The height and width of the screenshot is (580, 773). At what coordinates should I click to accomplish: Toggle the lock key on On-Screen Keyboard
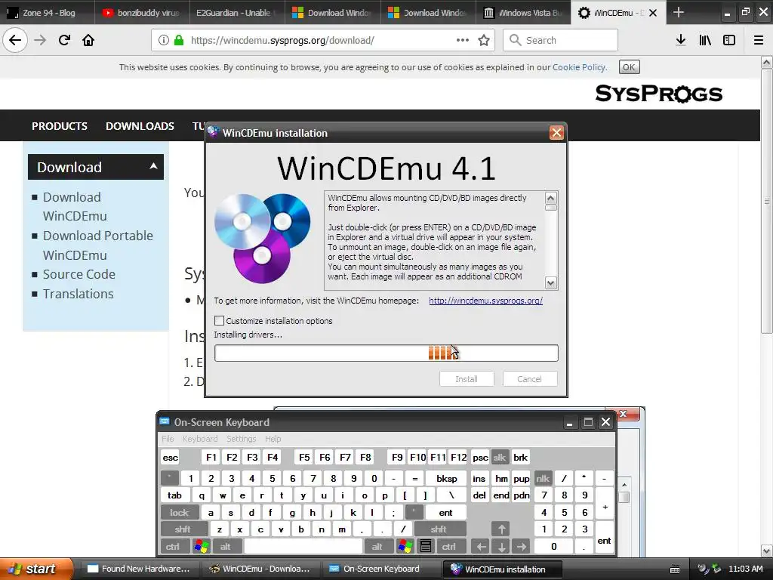pos(180,513)
